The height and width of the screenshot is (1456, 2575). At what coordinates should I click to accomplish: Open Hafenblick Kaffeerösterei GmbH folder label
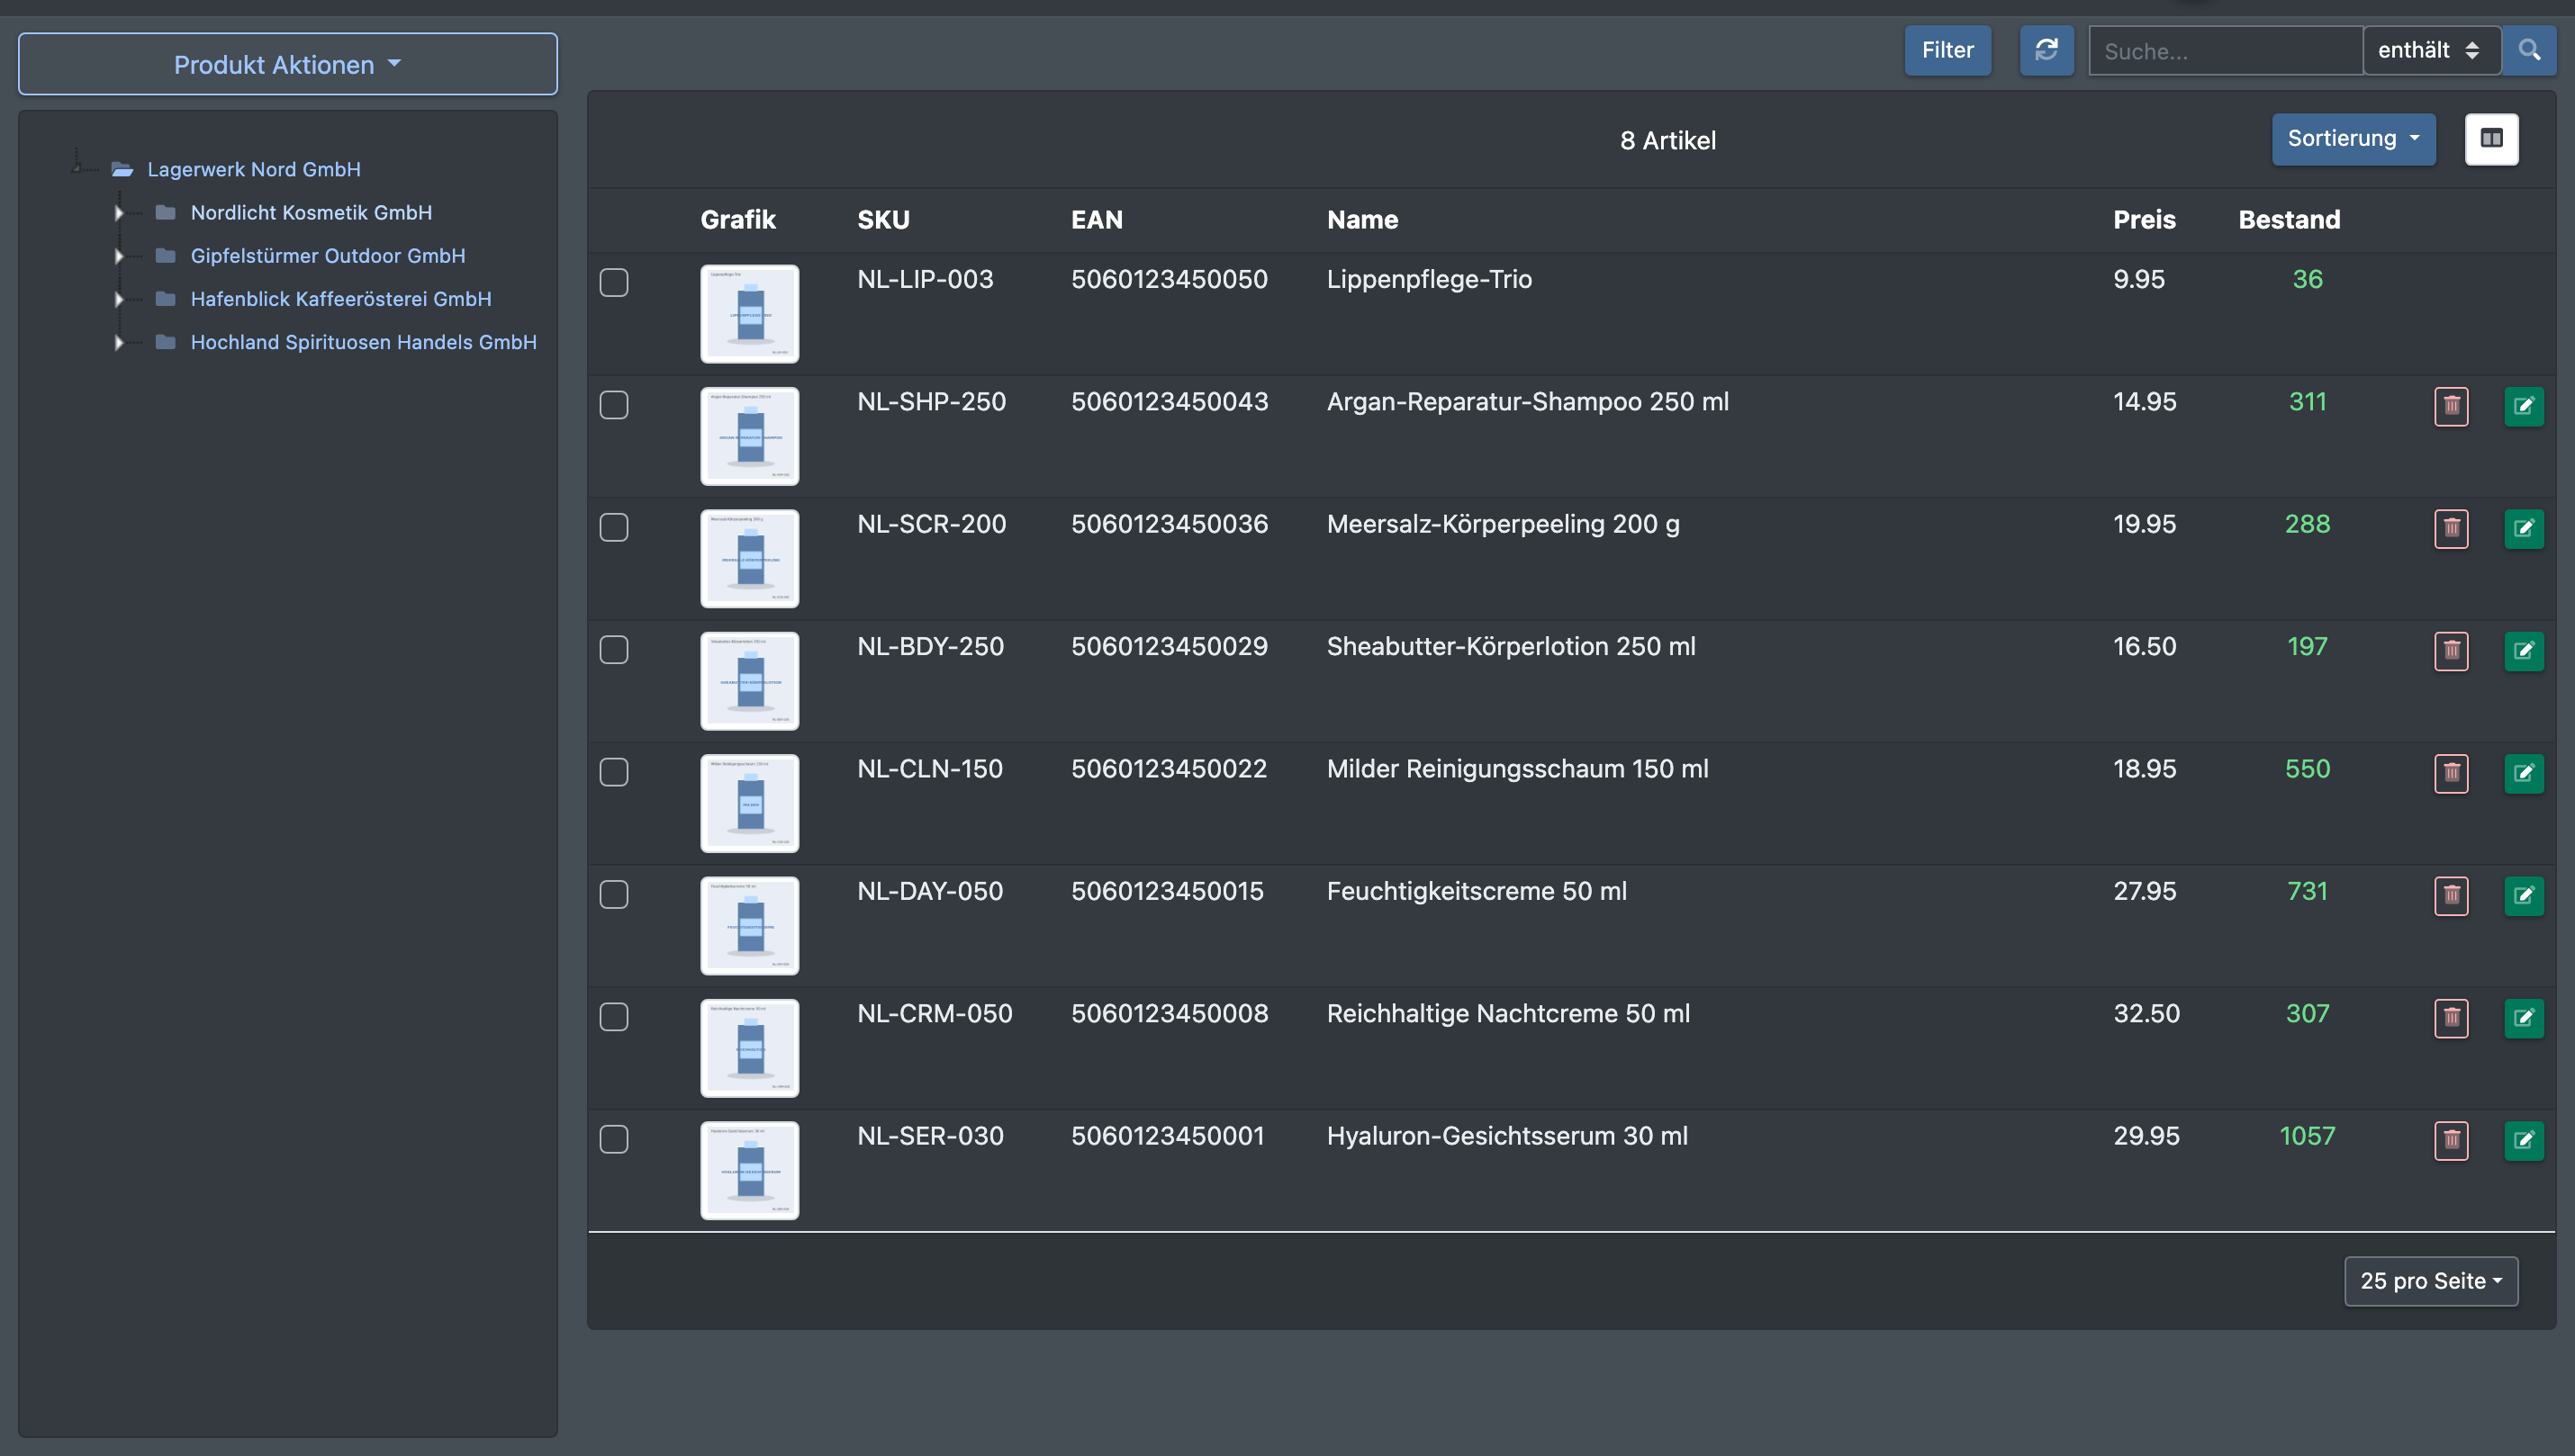(x=341, y=298)
